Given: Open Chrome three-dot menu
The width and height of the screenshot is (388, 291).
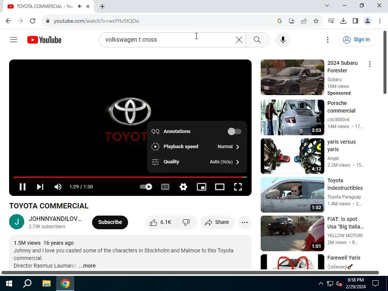Looking at the screenshot, I should coord(380,21).
